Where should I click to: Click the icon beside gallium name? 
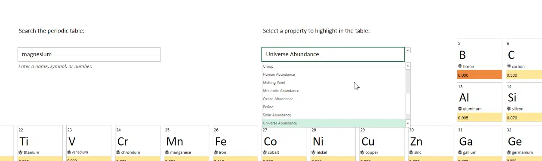click(460, 152)
